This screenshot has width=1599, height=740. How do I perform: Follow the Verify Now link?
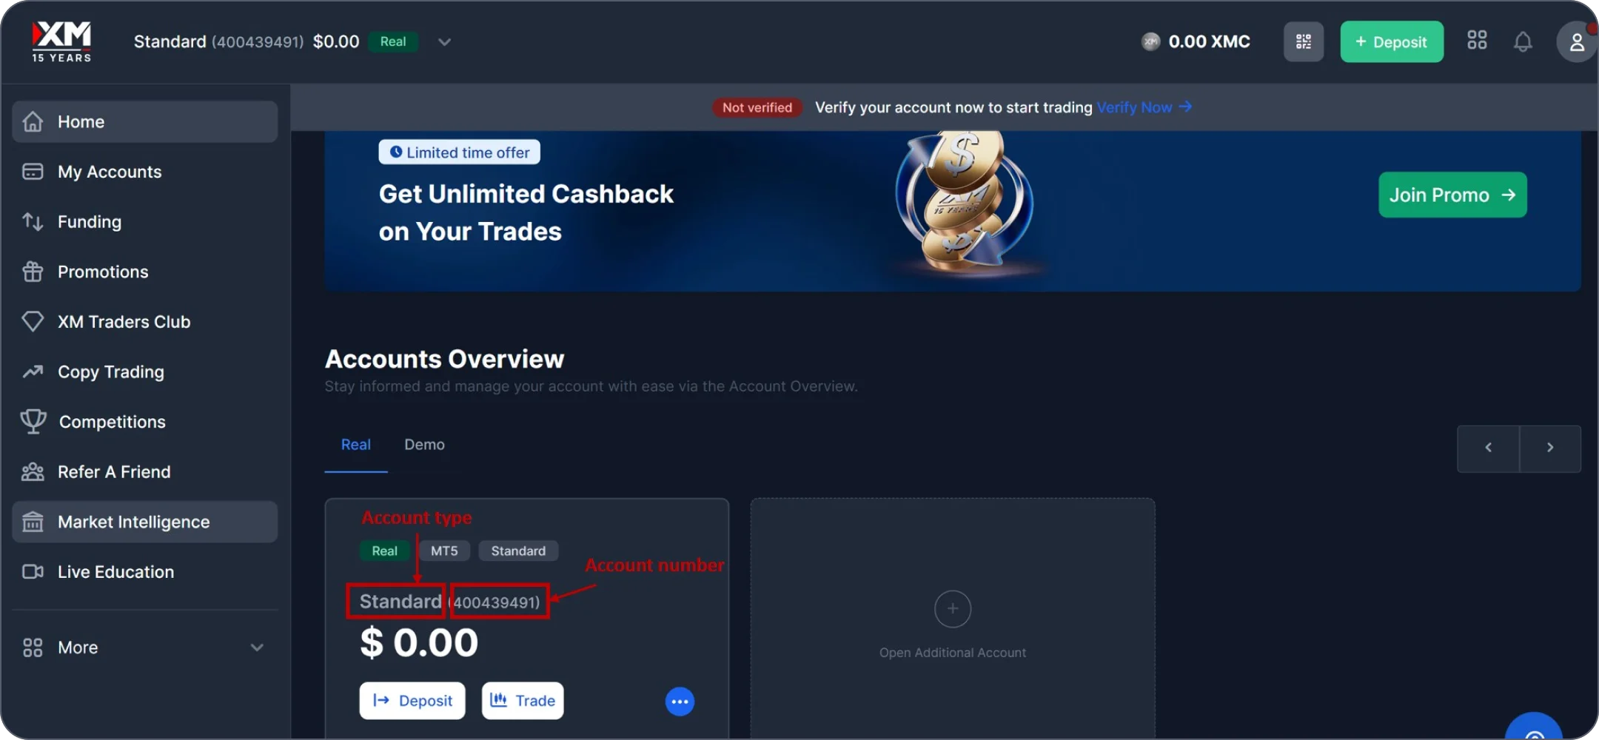click(x=1144, y=107)
